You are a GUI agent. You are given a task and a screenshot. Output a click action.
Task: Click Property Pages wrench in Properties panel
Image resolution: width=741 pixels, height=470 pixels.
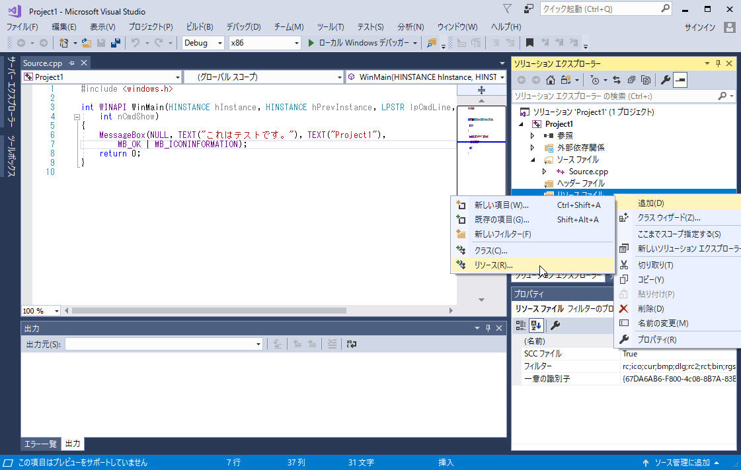pos(555,325)
